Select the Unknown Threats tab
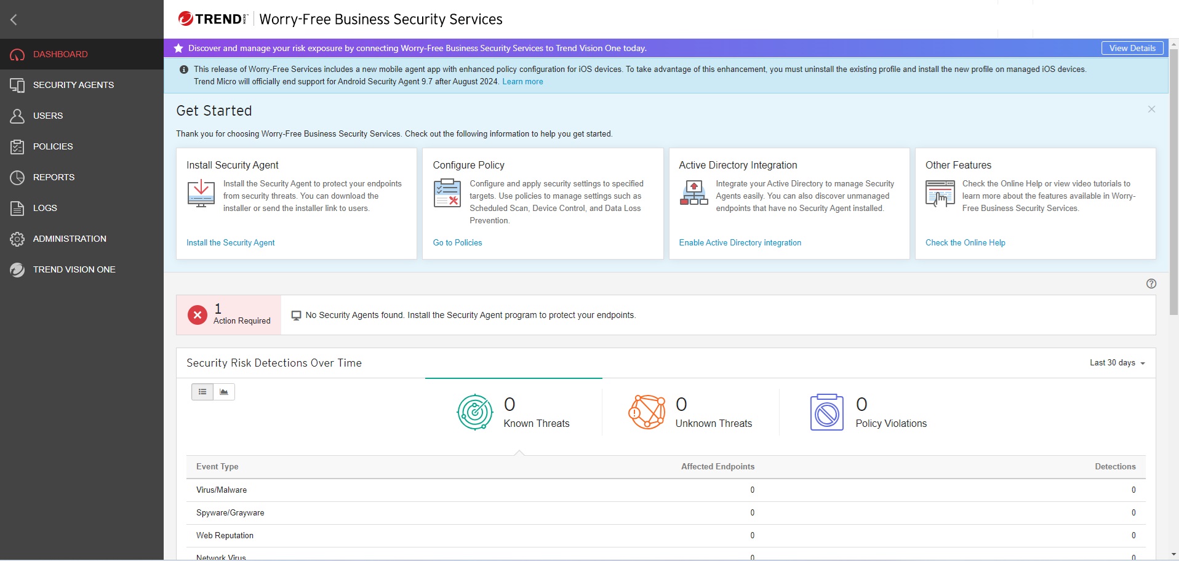 [x=690, y=412]
